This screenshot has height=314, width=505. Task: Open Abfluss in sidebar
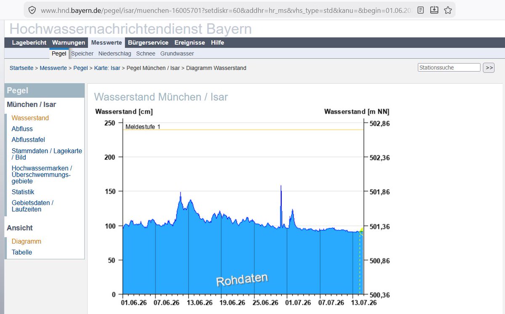22,129
